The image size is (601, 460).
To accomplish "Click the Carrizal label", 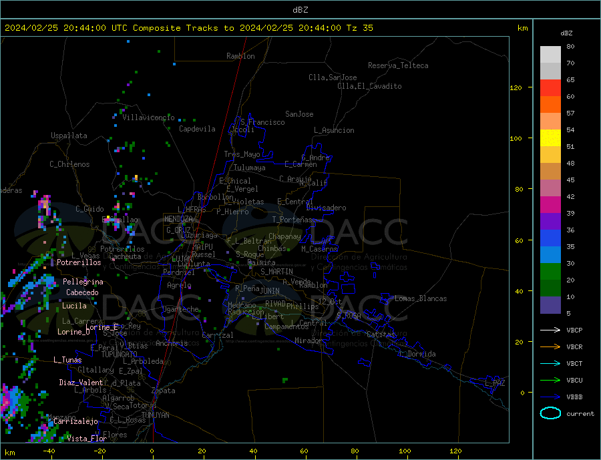I will pos(217,335).
